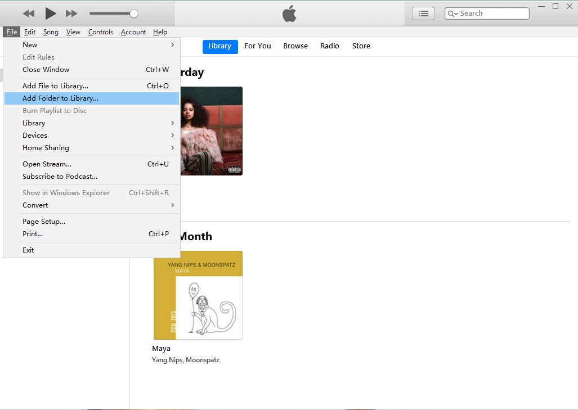The image size is (578, 410).
Task: Open the Song menu
Action: [51, 32]
